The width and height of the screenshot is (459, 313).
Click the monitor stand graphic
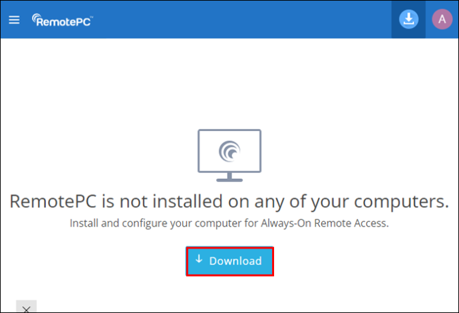230,177
